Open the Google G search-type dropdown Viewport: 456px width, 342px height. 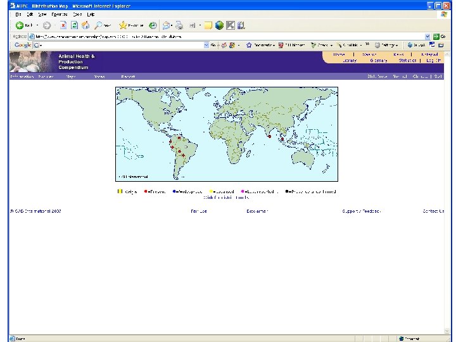[x=41, y=46]
